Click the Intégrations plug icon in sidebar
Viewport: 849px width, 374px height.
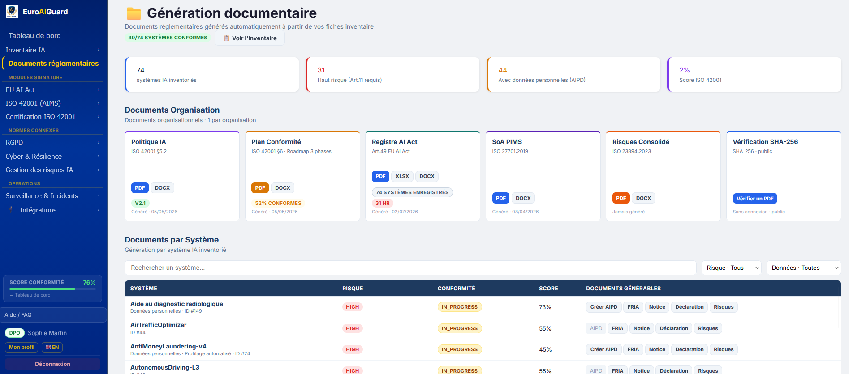point(11,210)
